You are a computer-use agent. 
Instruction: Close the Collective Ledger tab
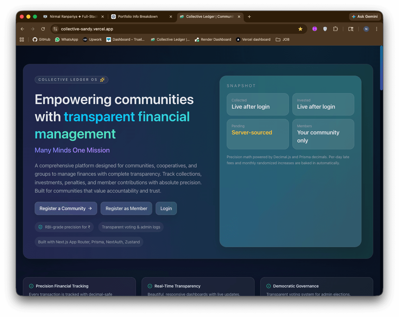pyautogui.click(x=239, y=17)
